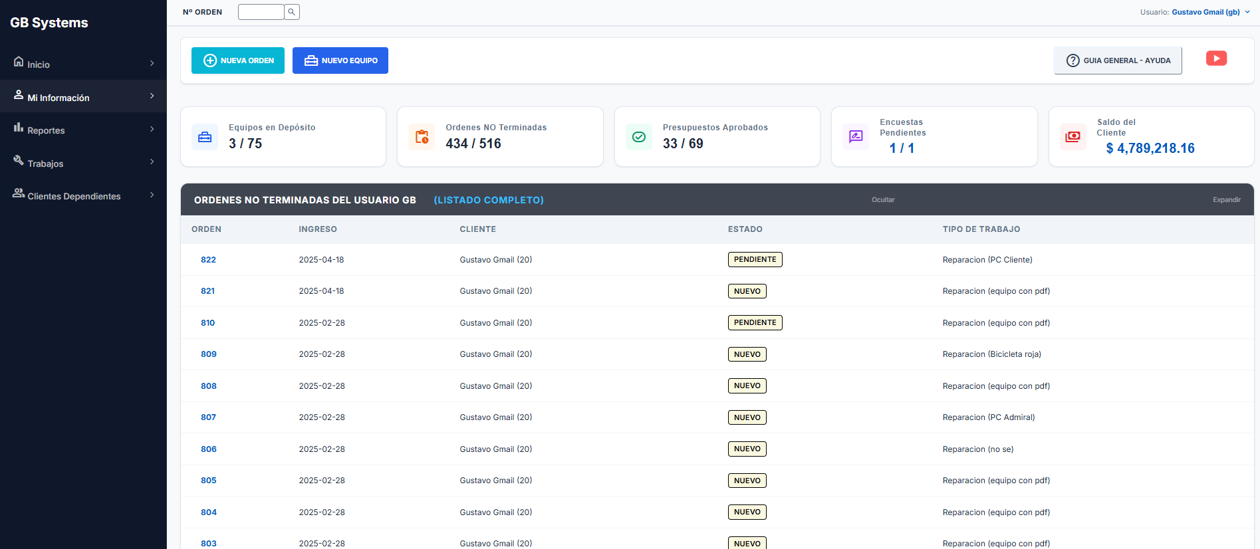Open the Mi Información sidebar menu

[83, 96]
